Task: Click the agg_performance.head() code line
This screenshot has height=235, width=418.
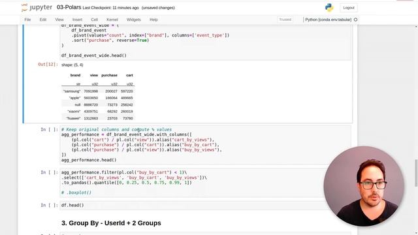Action: tap(89, 160)
